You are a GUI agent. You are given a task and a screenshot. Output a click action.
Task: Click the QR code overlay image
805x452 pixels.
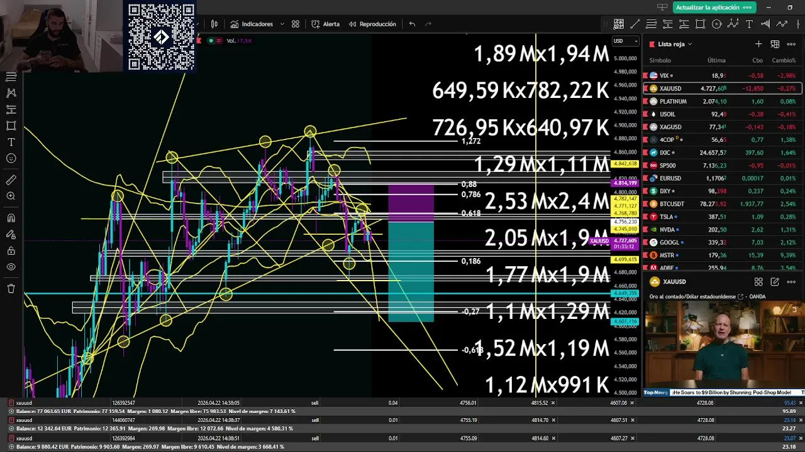[x=161, y=36]
